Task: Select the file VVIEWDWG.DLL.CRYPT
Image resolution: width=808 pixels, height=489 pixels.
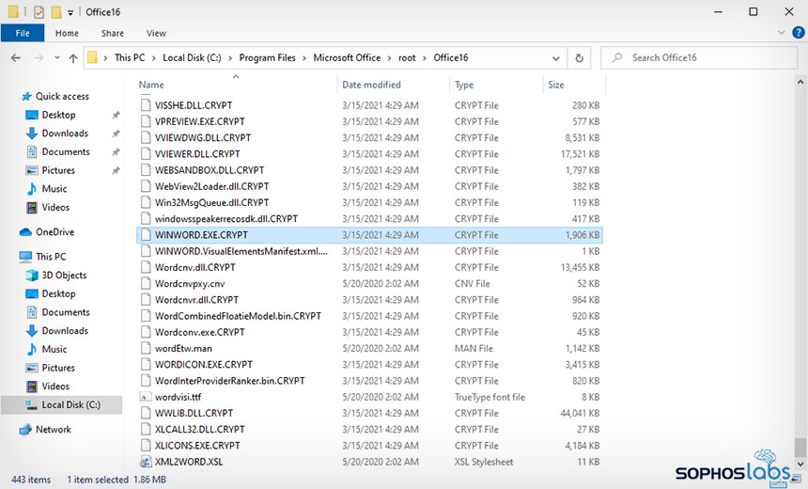Action: coord(203,137)
